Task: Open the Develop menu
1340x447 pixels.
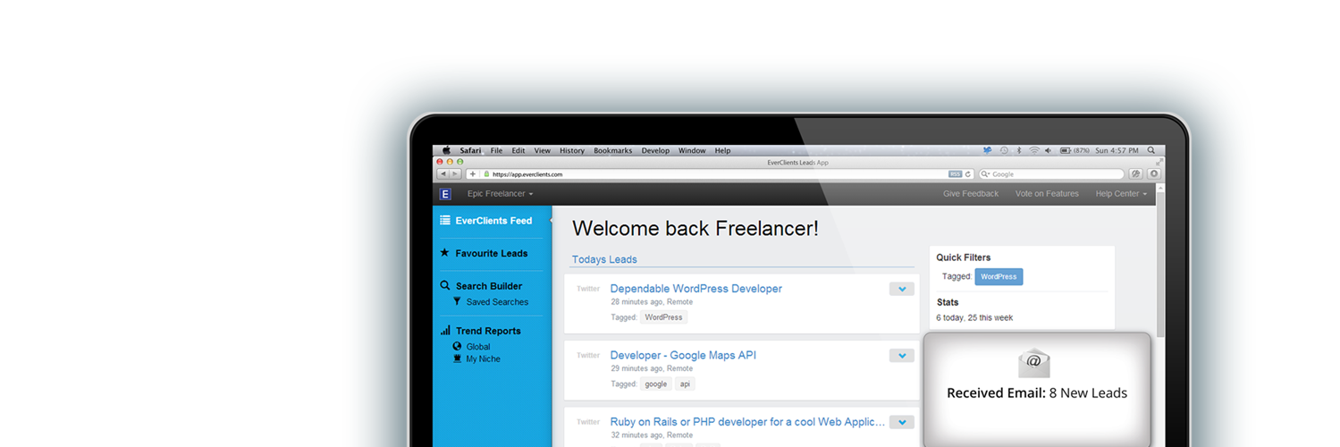Action: (x=655, y=150)
